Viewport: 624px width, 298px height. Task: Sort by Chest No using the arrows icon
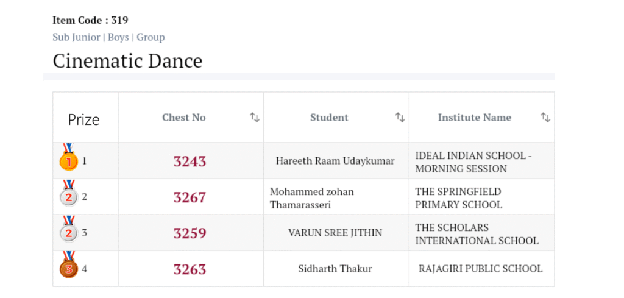(255, 117)
